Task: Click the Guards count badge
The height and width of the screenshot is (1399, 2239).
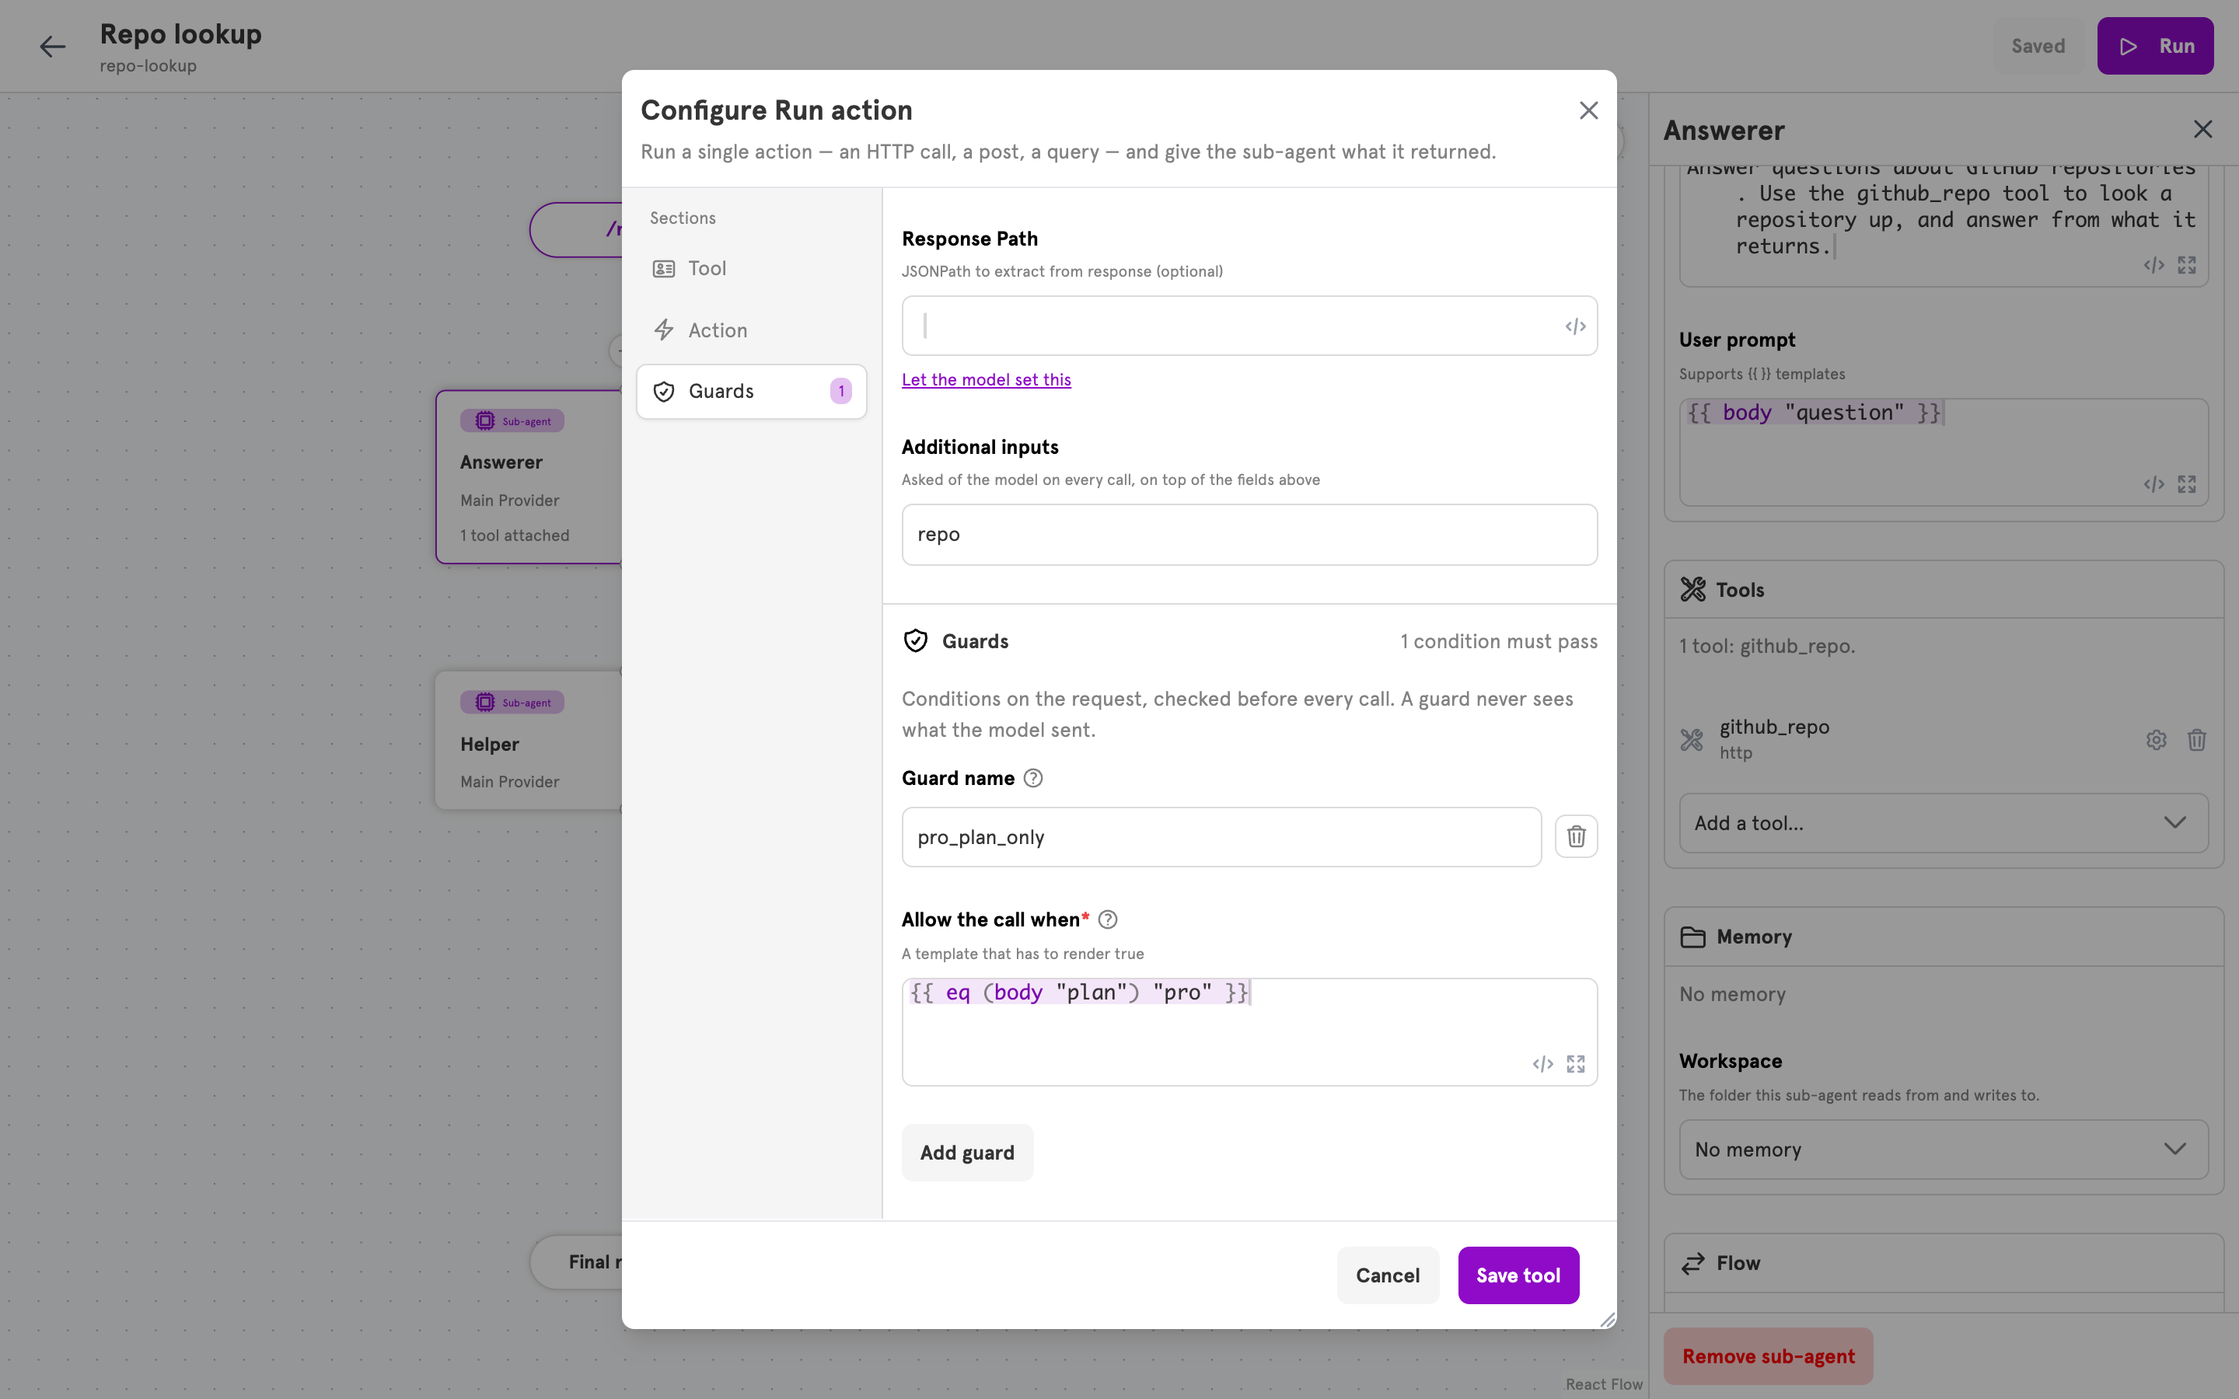Action: 840,392
